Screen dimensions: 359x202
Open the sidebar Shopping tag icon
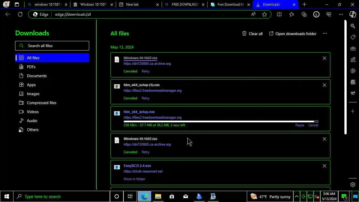coord(353,37)
